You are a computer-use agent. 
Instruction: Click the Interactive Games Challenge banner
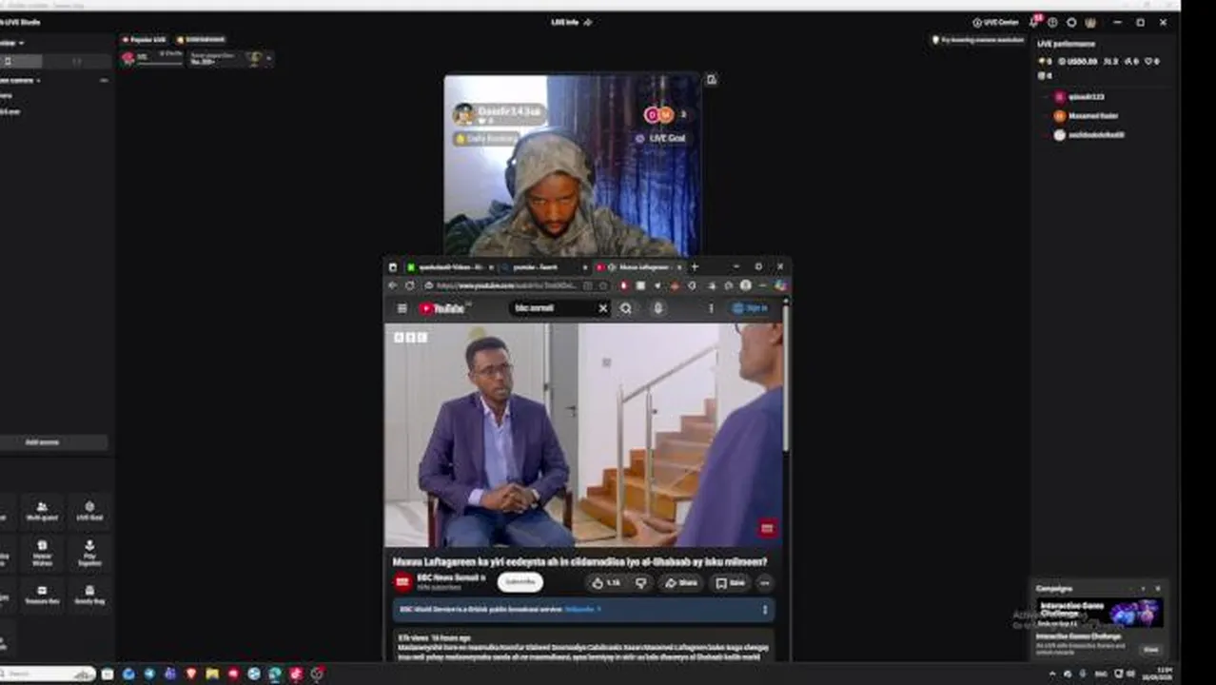pos(1099,613)
